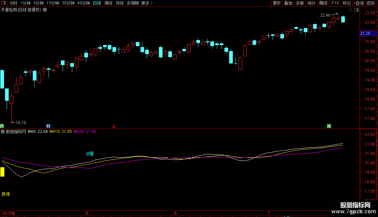
Task: Click the red S signal marker
Action: tap(113, 127)
